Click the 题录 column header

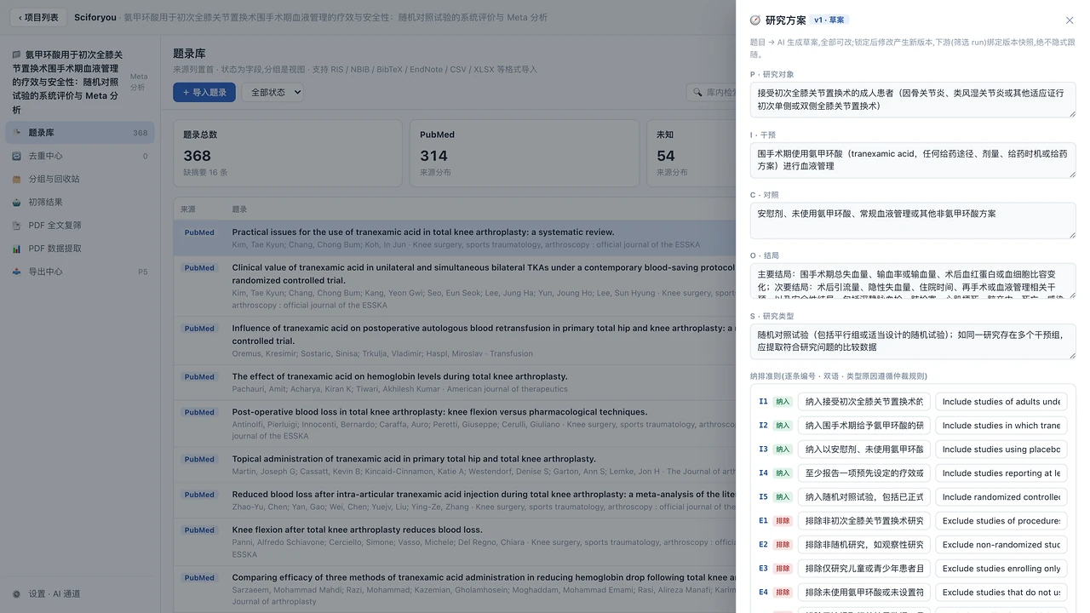pyautogui.click(x=240, y=209)
